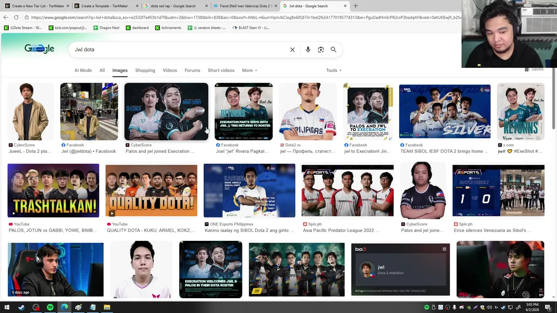This screenshot has height=313, width=557.
Task: Open the Dragon Nest bookmark
Action: (106, 28)
